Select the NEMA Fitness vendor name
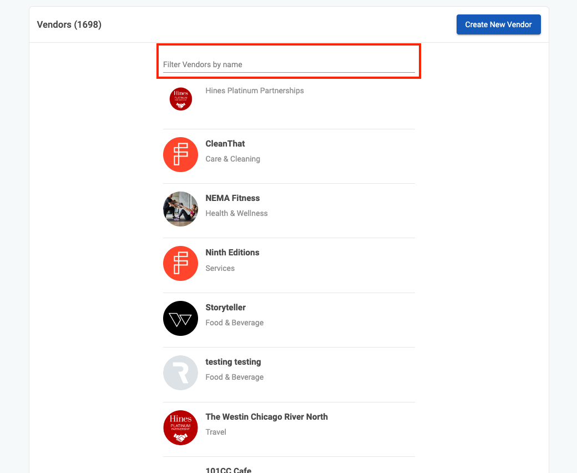This screenshot has width=577, height=473. [232, 198]
